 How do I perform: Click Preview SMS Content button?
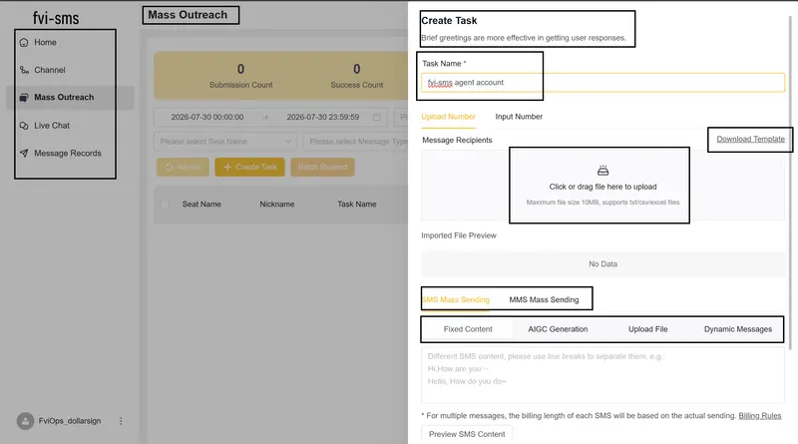click(467, 434)
